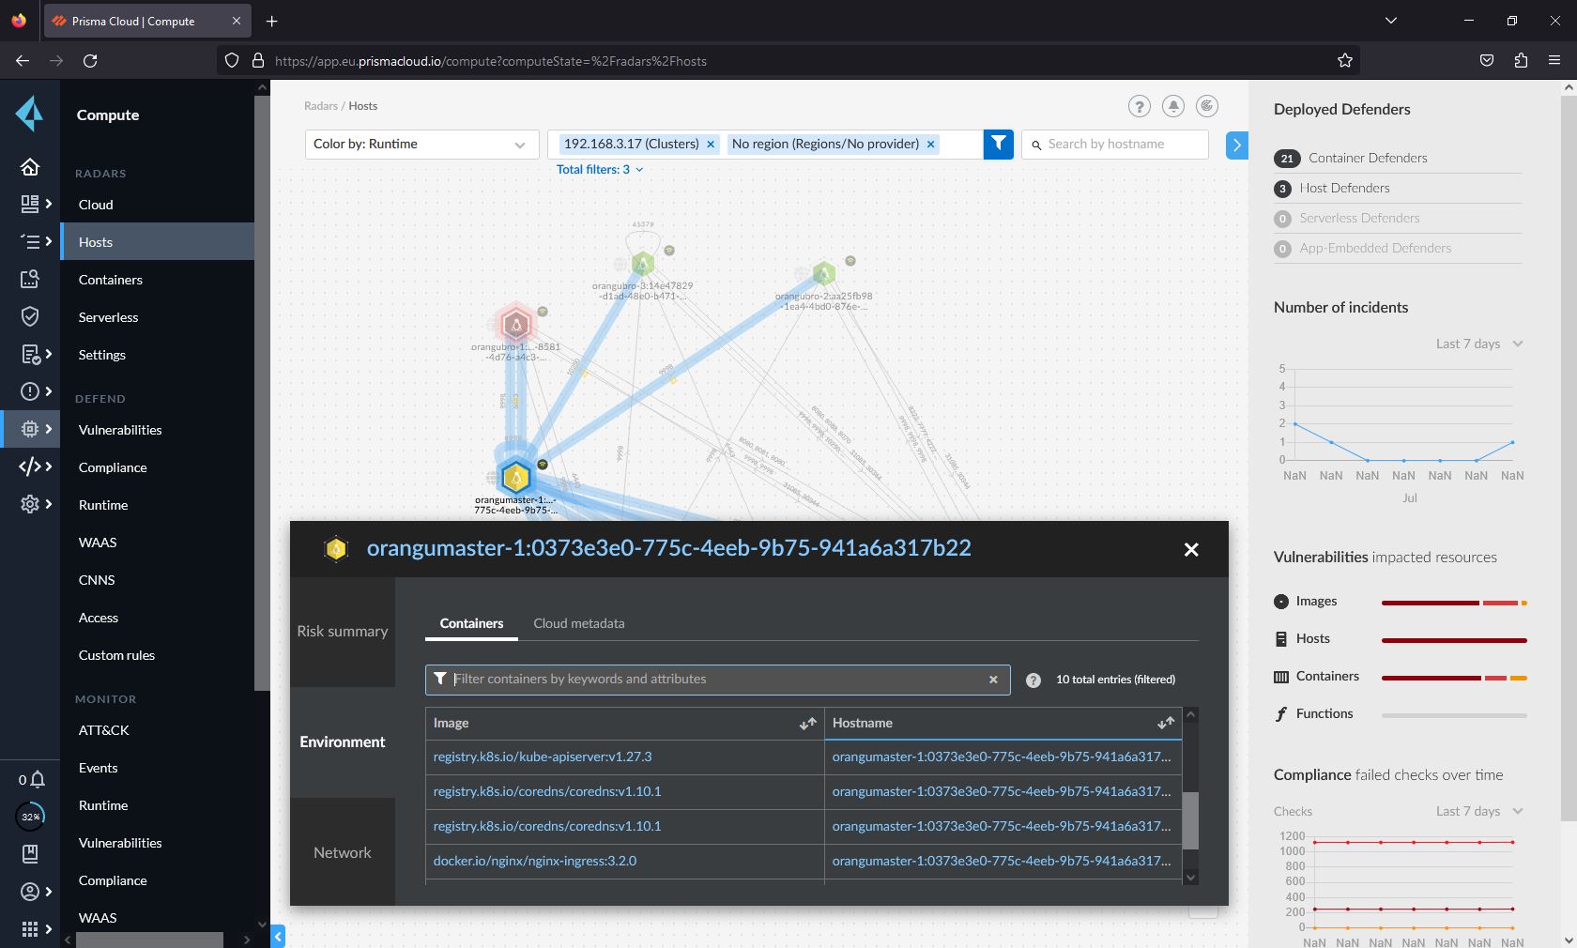Click the Radars breadcrumb link
Screen dimensions: 1577x948
[321, 106]
